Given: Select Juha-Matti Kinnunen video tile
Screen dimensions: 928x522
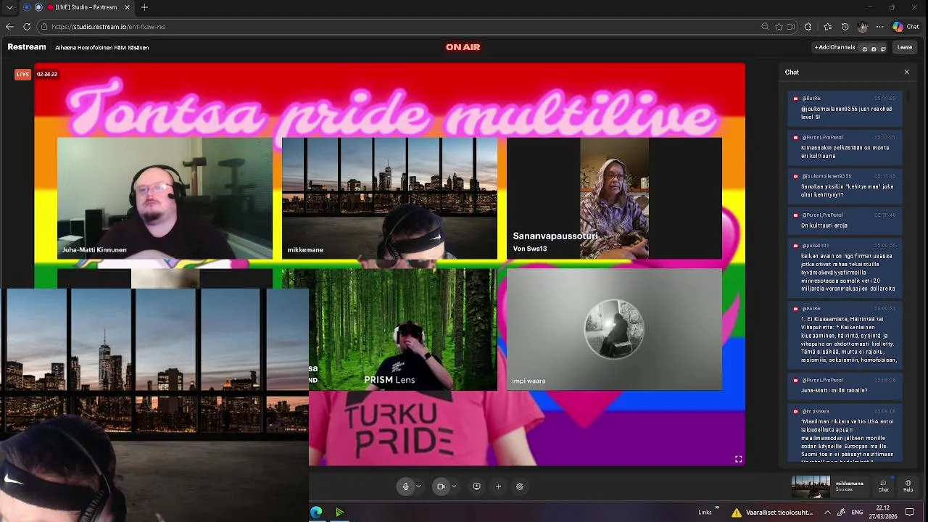Looking at the screenshot, I should [165, 198].
